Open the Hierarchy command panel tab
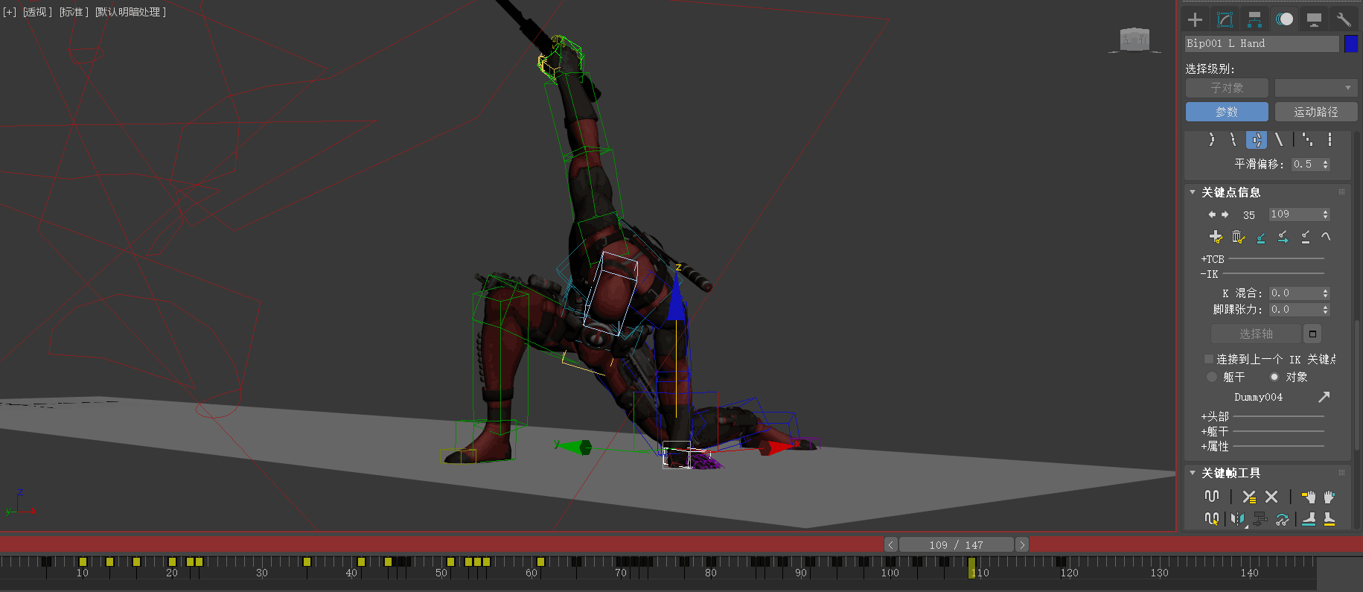 (1254, 19)
